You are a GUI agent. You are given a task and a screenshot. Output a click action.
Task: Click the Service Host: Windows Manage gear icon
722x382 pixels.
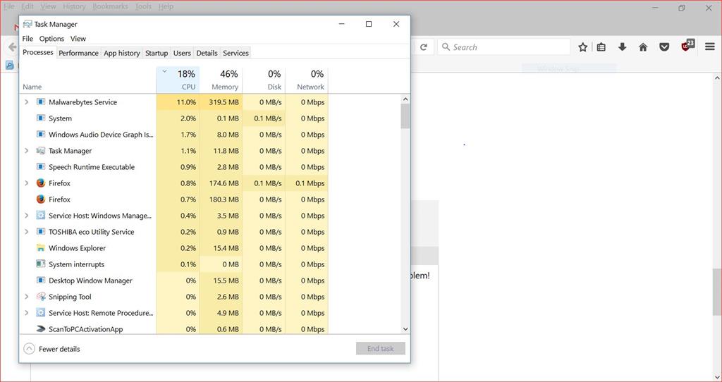pyautogui.click(x=40, y=216)
